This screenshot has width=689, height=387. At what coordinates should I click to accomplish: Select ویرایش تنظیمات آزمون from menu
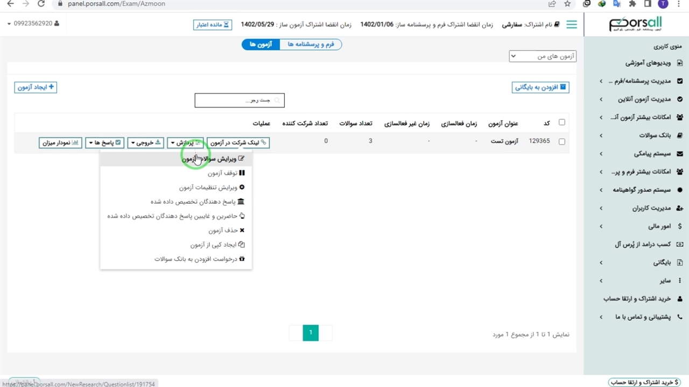tap(212, 188)
